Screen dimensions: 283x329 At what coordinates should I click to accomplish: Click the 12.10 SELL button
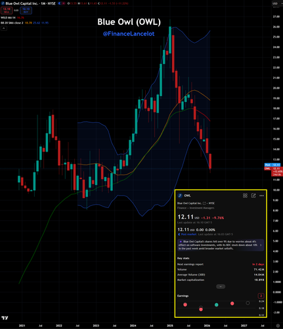7,11
